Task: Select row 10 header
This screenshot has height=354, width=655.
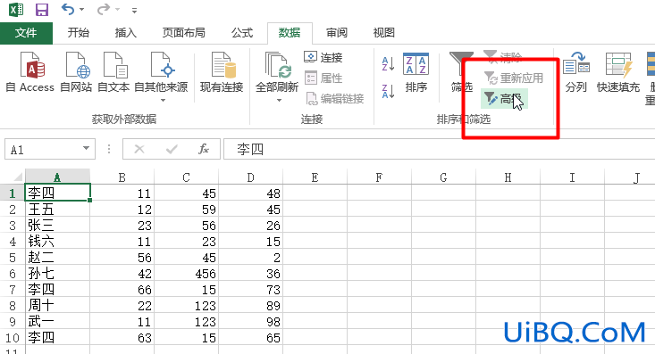Action: [x=13, y=338]
